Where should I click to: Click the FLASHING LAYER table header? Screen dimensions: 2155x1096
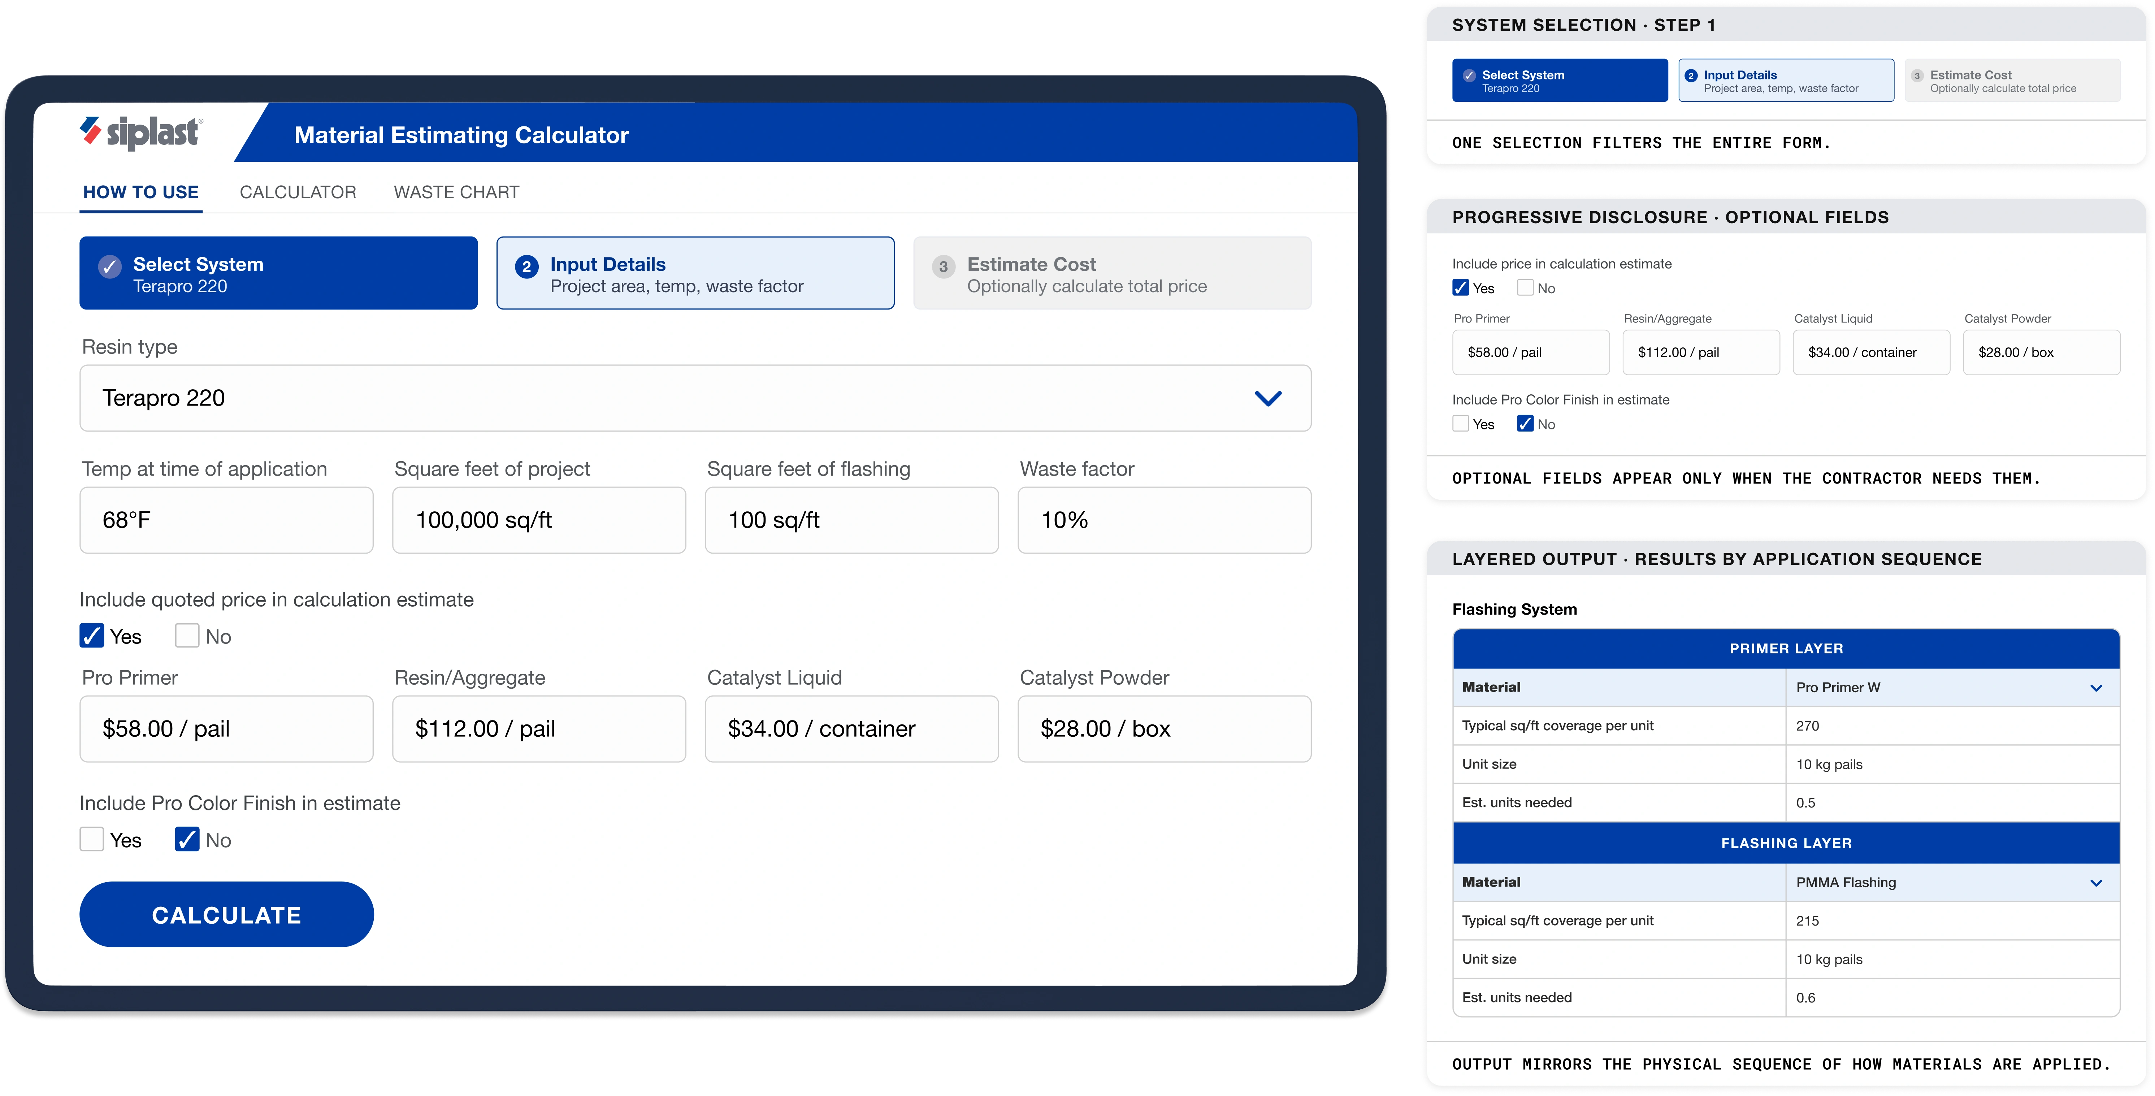(x=1786, y=843)
